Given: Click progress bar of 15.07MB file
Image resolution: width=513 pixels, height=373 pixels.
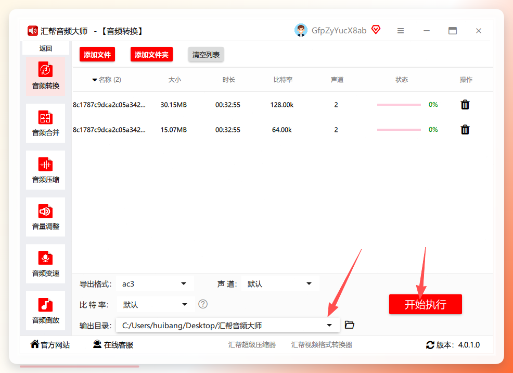Looking at the screenshot, I should click(x=399, y=130).
